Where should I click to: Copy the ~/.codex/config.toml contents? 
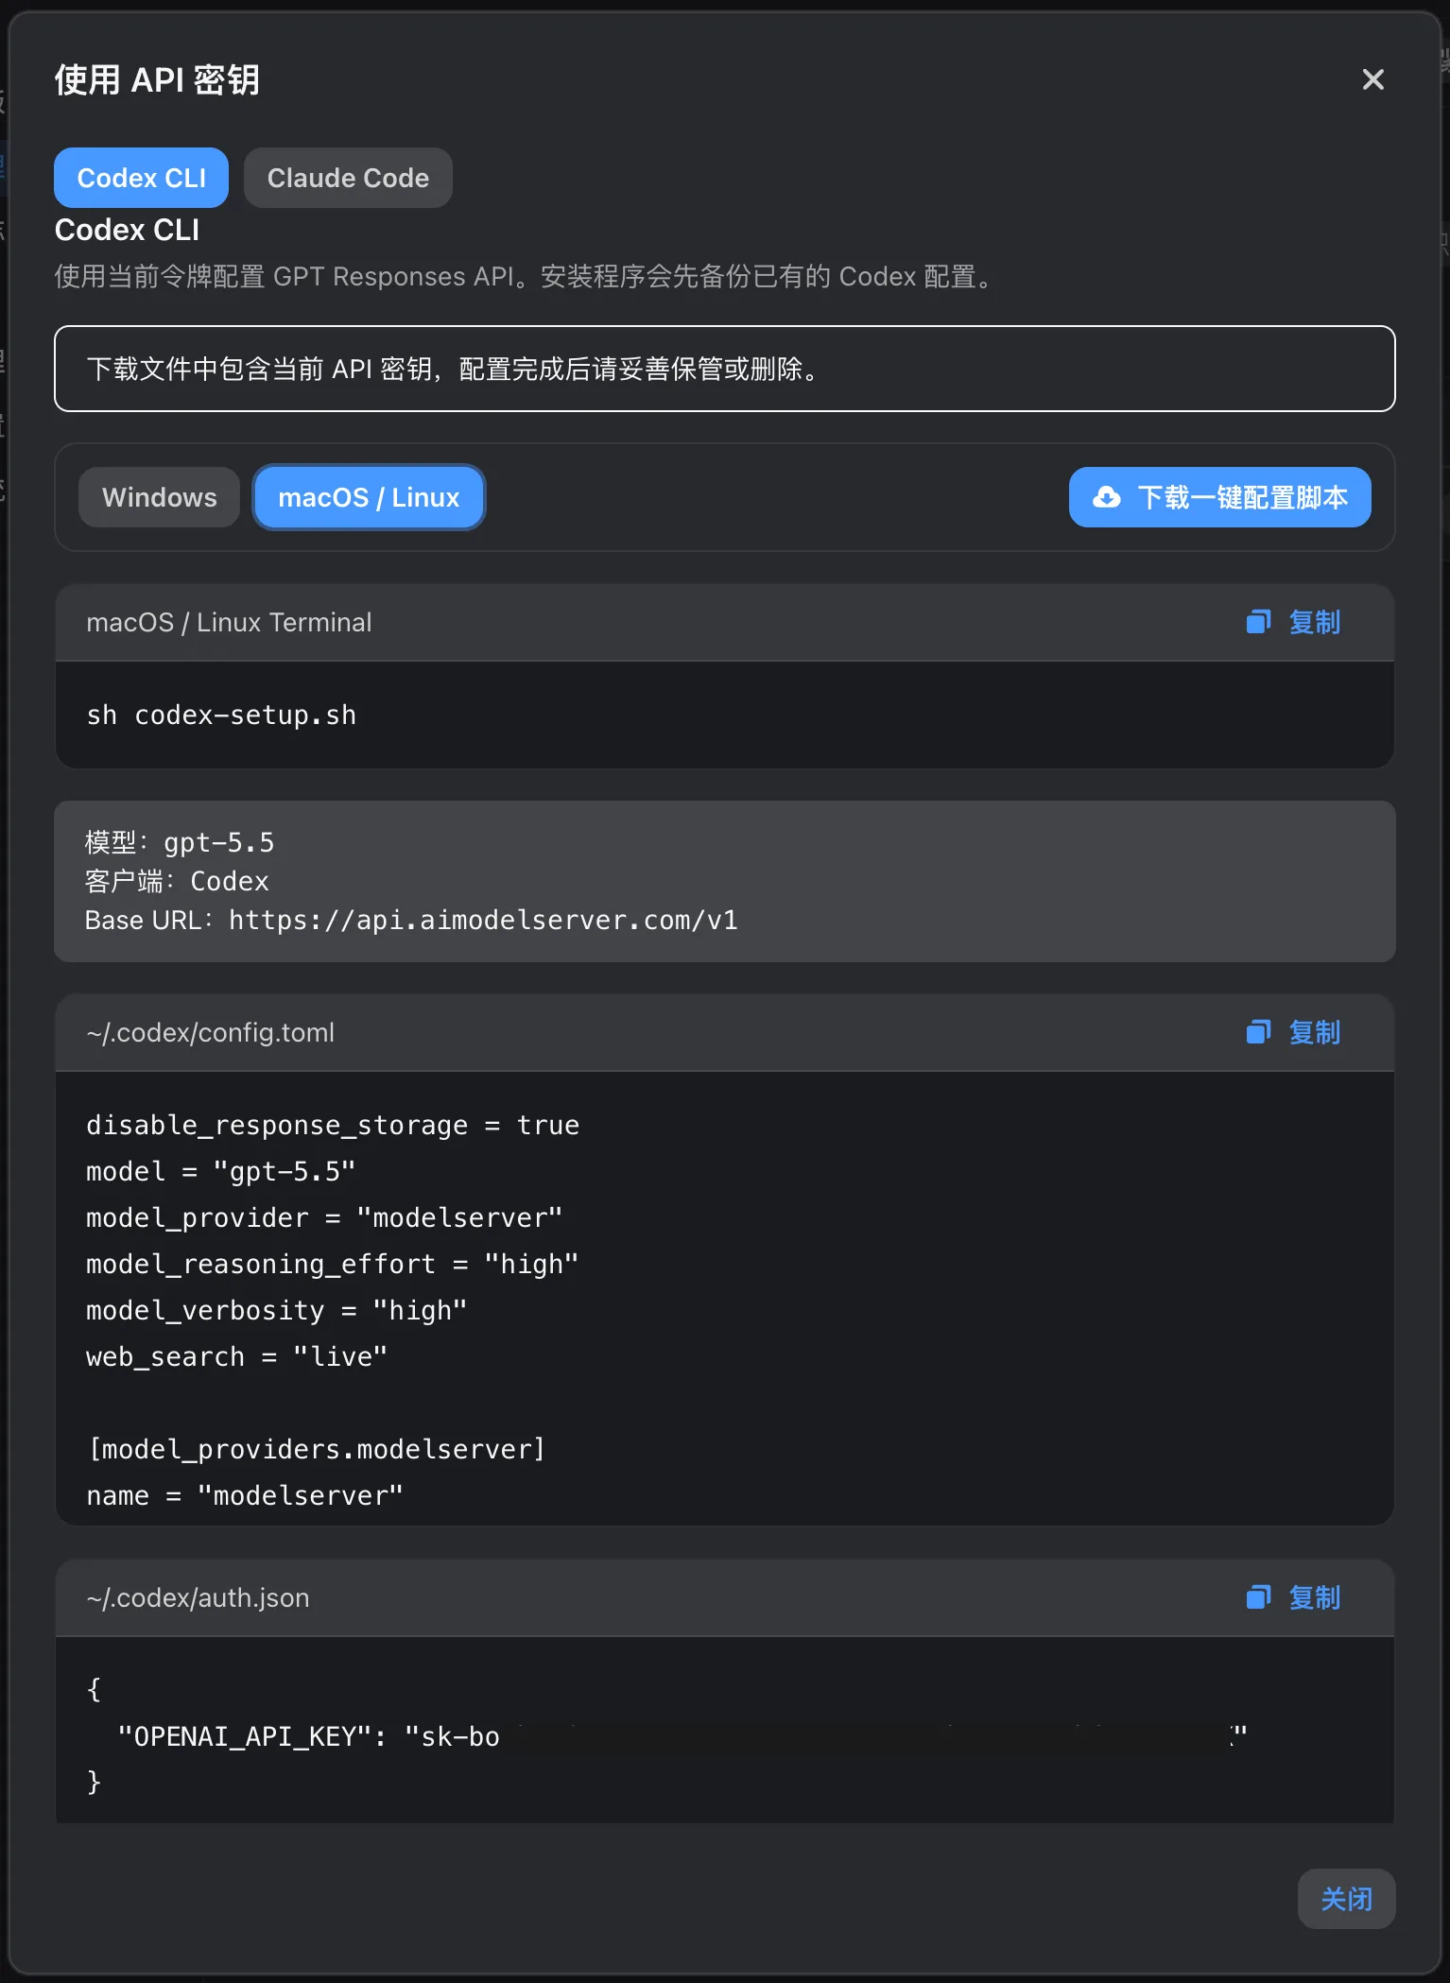pos(1293,1032)
